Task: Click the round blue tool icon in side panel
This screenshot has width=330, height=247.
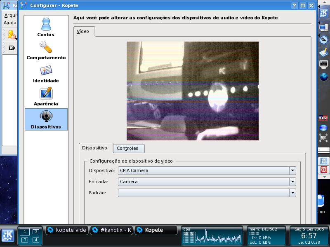Action: pos(324,40)
